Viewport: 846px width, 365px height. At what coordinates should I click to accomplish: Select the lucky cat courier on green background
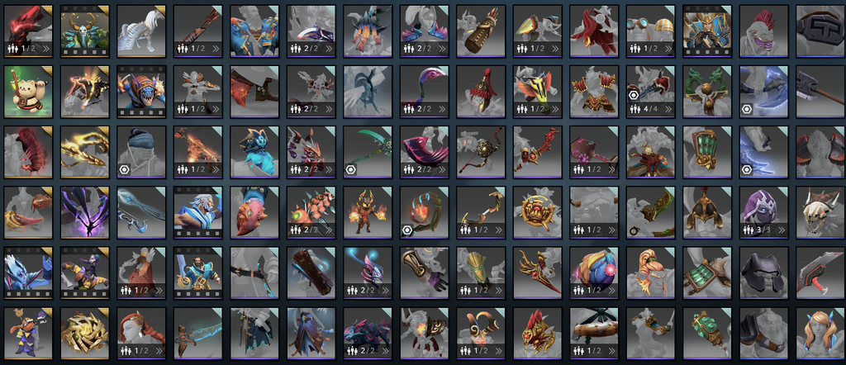tap(28, 92)
